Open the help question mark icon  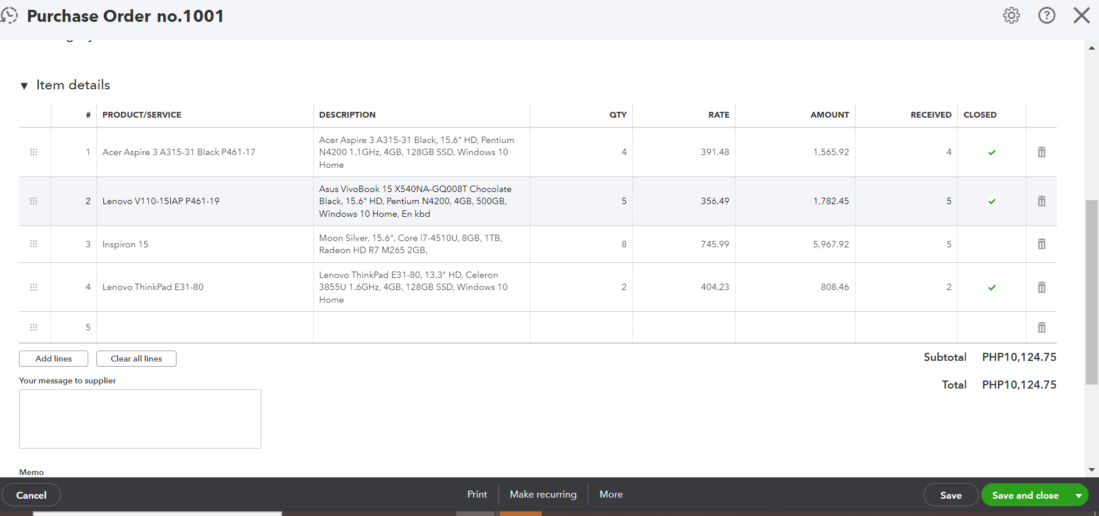point(1047,16)
